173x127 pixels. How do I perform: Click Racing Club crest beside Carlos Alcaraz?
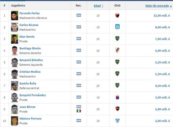coord(117,27)
